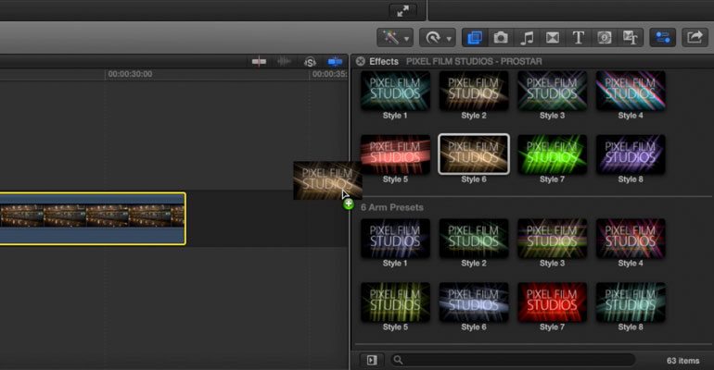Show the Effects browser toolbar icon
714x370 pixels.
[475, 38]
